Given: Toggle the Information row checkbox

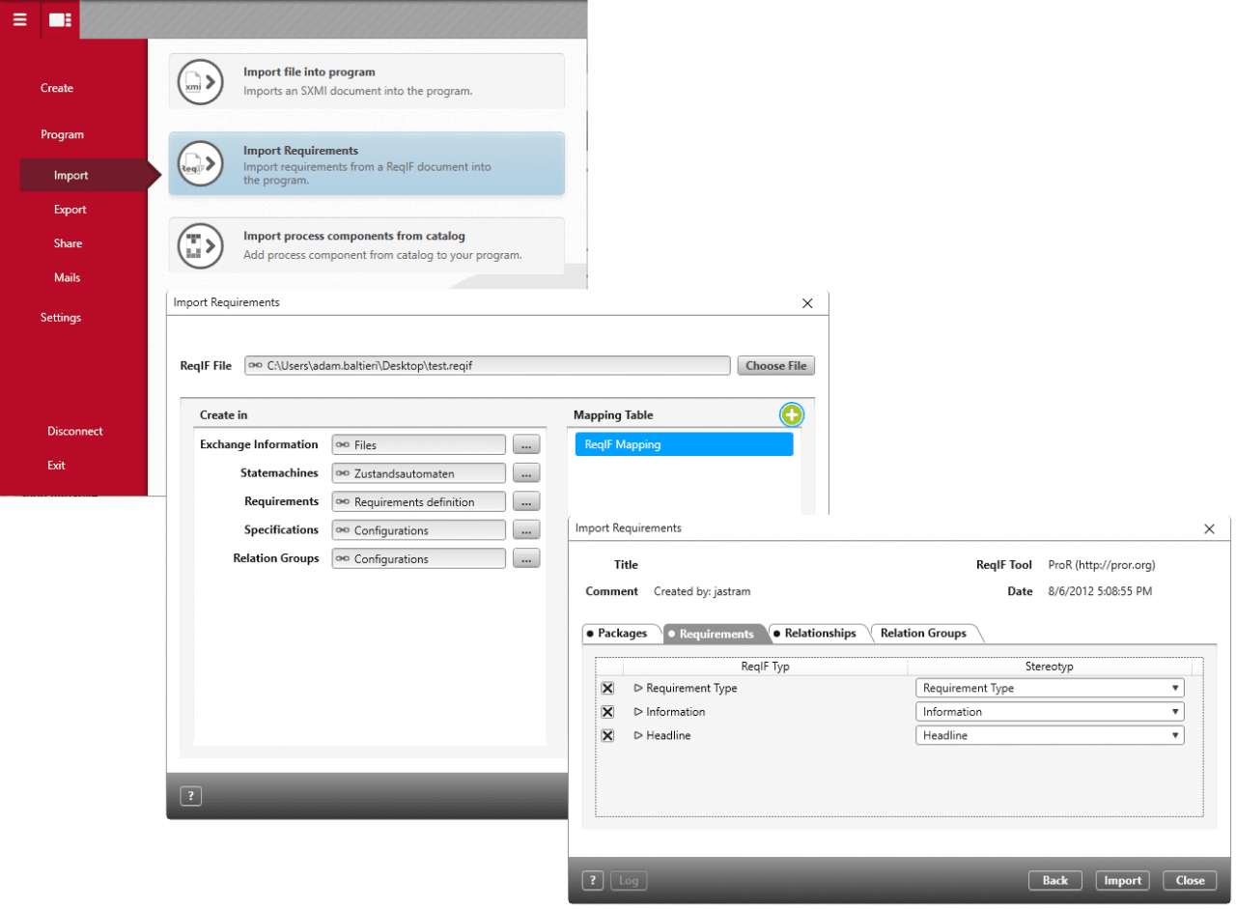Looking at the screenshot, I should point(607,712).
